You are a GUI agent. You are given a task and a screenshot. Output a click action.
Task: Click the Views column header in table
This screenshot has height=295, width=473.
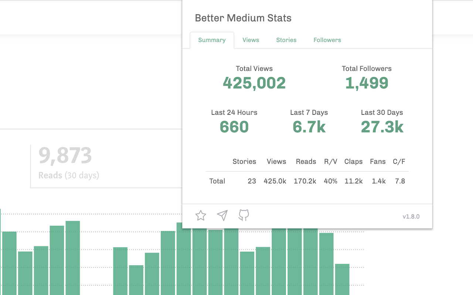point(276,162)
